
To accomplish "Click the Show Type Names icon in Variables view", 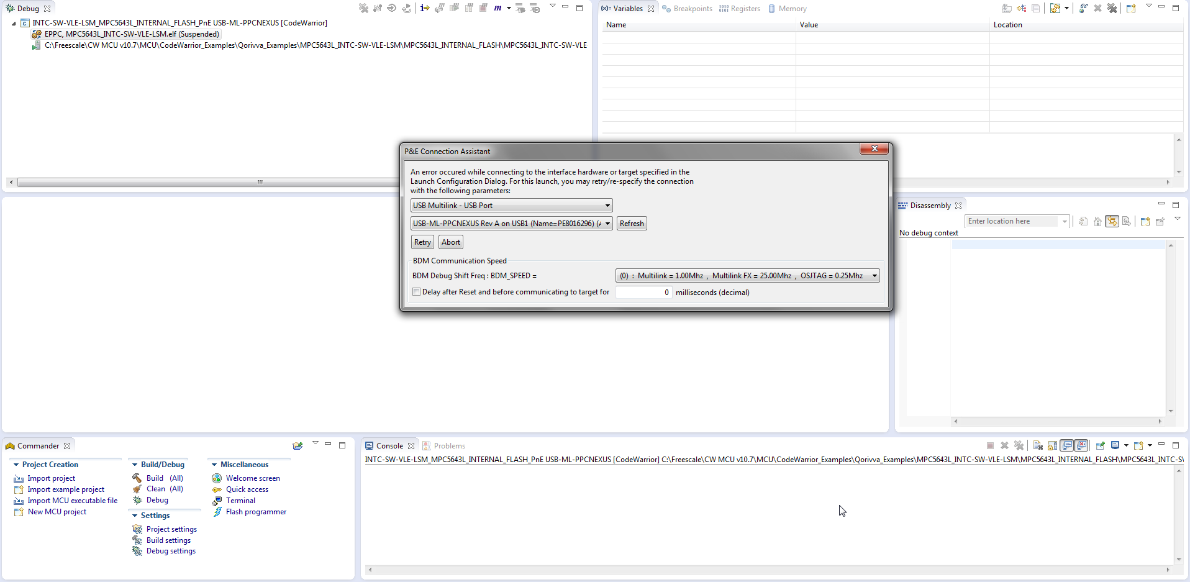I will tap(1006, 8).
